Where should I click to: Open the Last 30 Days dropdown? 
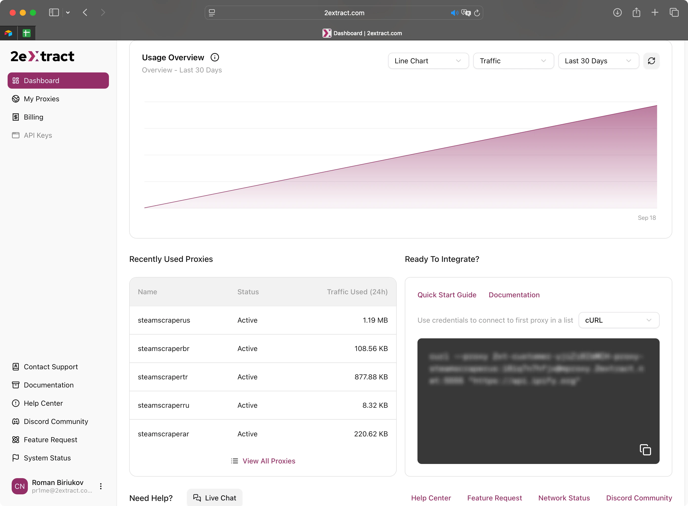598,61
